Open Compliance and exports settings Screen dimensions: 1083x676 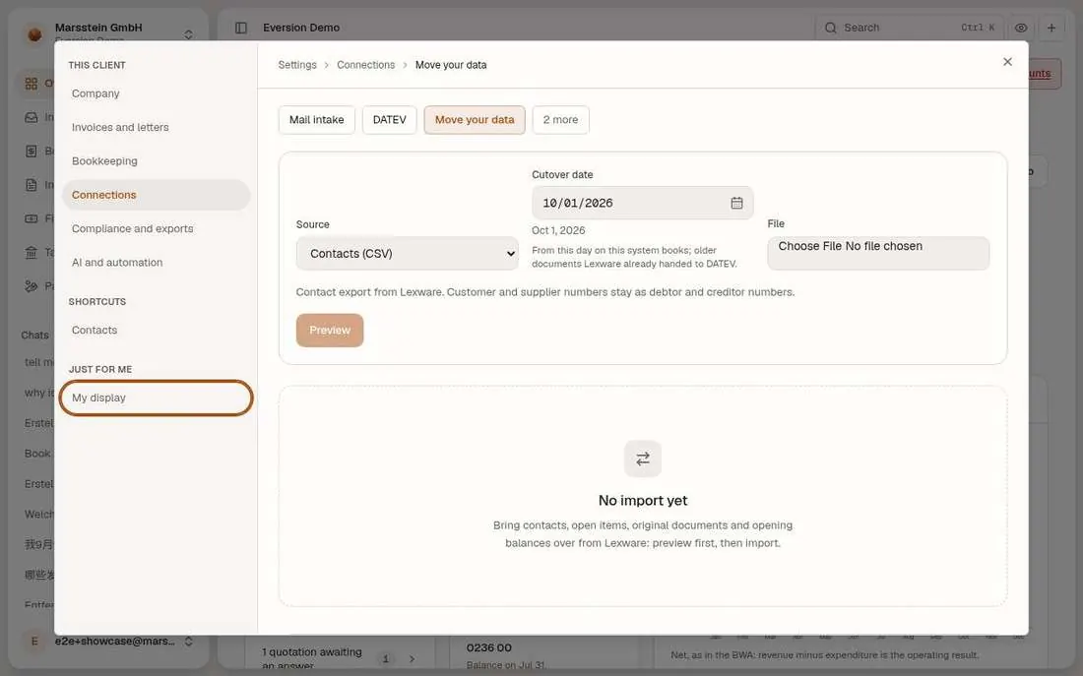point(157,228)
